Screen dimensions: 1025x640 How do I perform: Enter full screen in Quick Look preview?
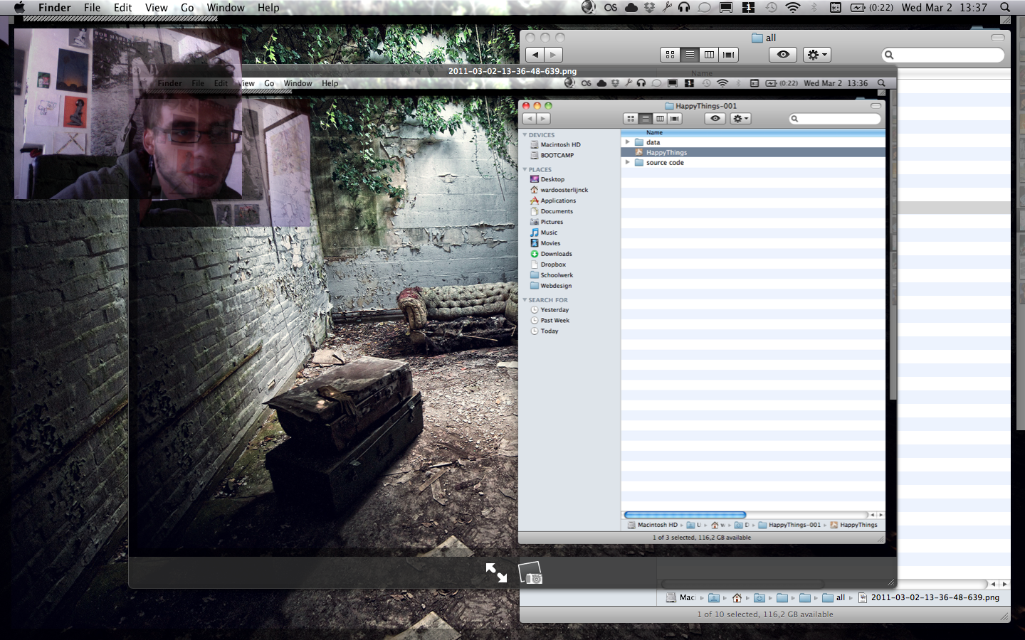pyautogui.click(x=496, y=572)
